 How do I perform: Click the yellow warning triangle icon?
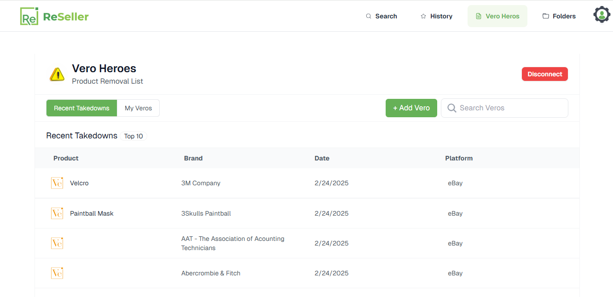pyautogui.click(x=57, y=74)
